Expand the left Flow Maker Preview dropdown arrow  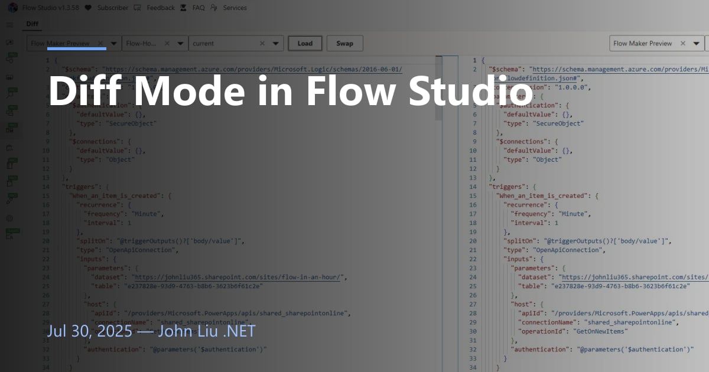(x=113, y=43)
